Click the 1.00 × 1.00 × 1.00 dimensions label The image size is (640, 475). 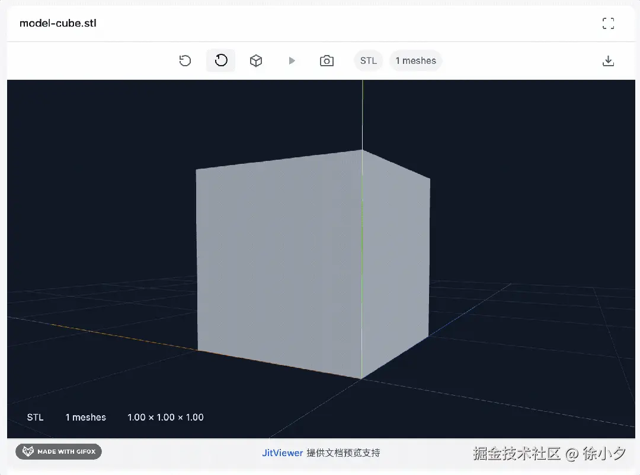[165, 418]
